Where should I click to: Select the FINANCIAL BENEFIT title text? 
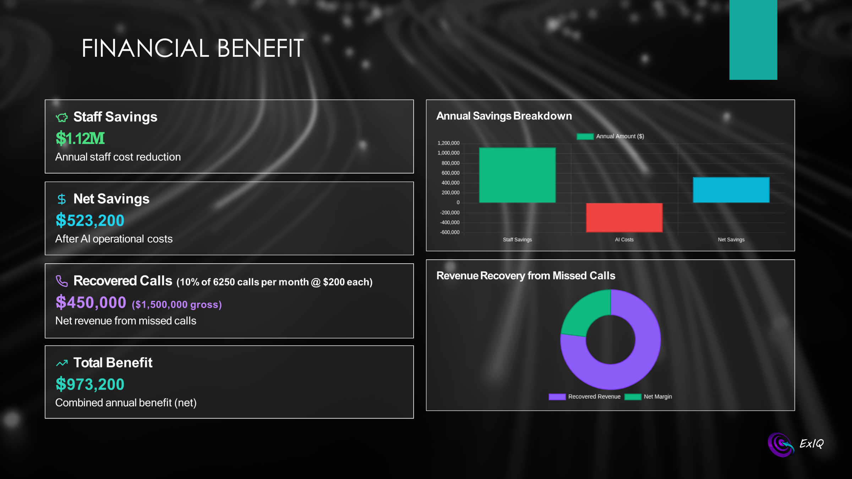(x=193, y=48)
